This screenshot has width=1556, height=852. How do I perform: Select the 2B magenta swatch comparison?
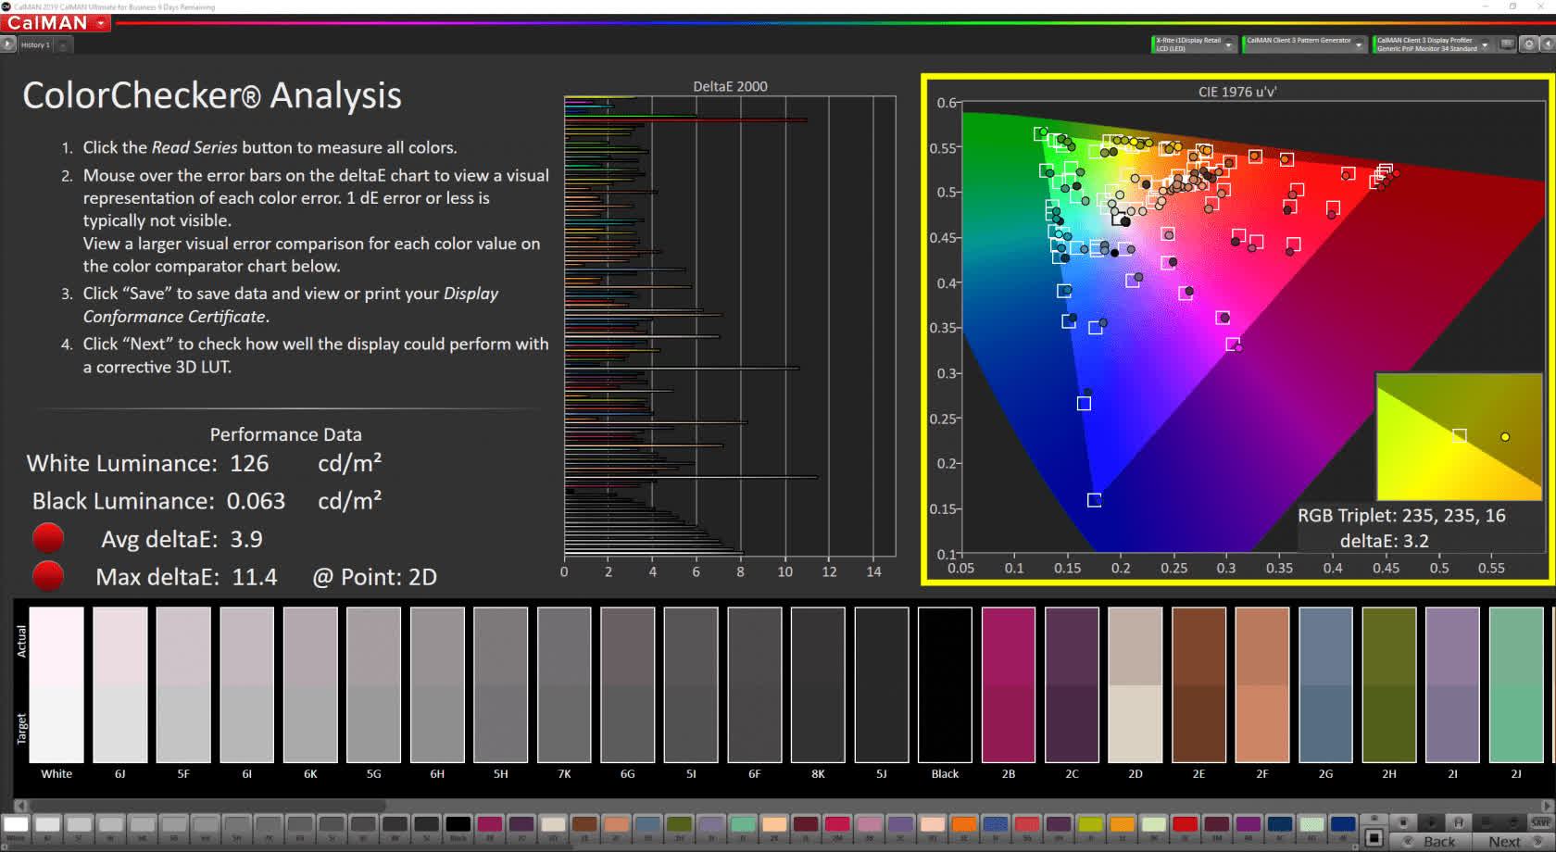coord(1008,685)
